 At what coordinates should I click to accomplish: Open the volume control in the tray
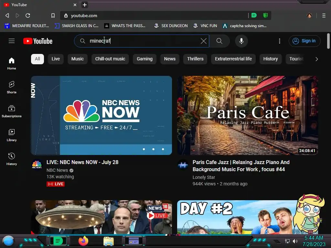(295, 241)
